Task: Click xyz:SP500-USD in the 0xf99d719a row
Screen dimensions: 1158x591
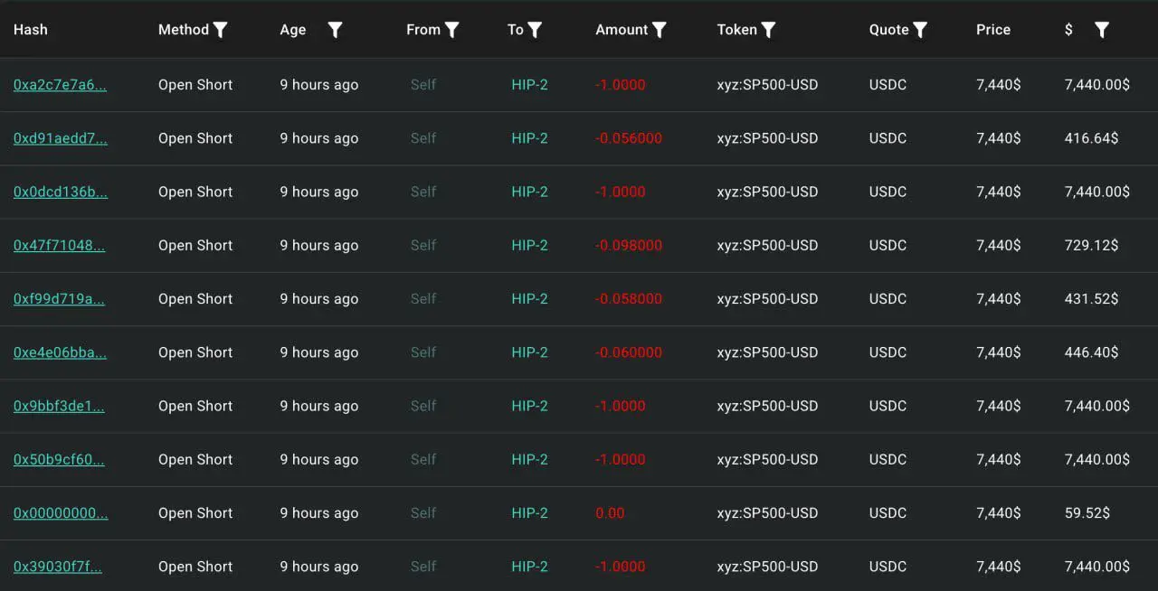Action: point(767,299)
